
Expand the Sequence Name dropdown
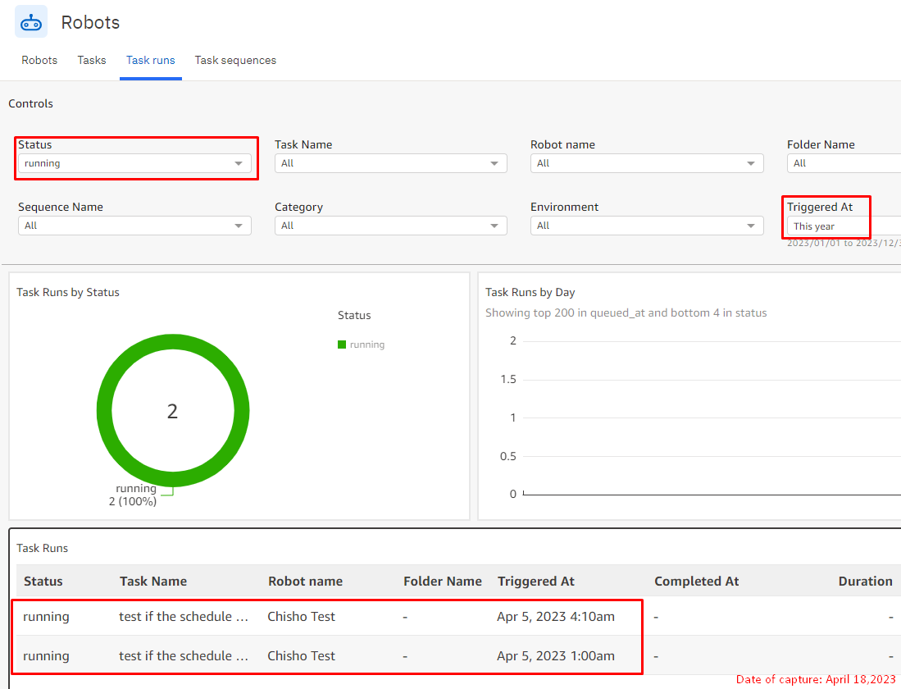[134, 226]
